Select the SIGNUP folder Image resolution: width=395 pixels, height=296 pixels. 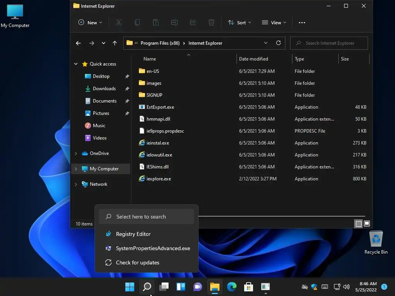pyautogui.click(x=154, y=95)
